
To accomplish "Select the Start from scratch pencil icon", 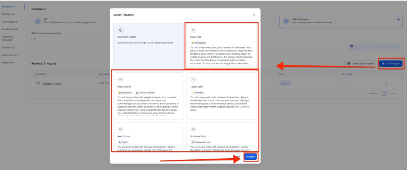I will pos(121,30).
